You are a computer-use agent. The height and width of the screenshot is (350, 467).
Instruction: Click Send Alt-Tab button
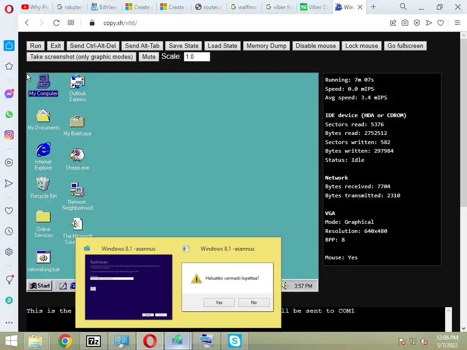142,46
